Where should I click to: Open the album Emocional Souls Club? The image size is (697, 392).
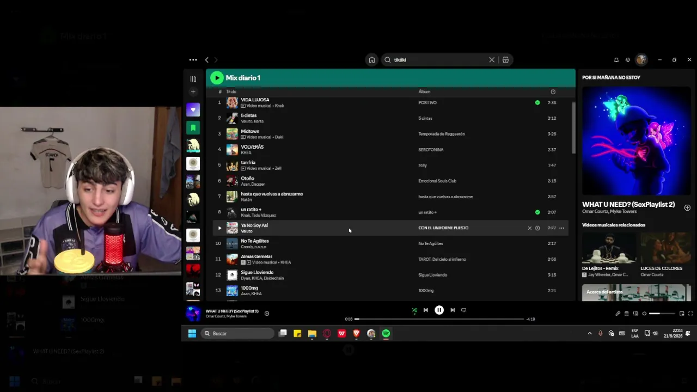[437, 181]
